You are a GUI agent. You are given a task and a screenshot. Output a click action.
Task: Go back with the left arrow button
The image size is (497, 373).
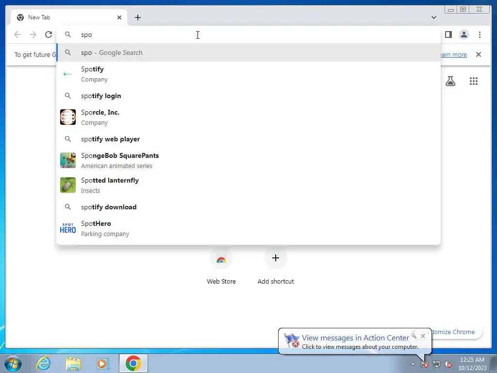(17, 34)
